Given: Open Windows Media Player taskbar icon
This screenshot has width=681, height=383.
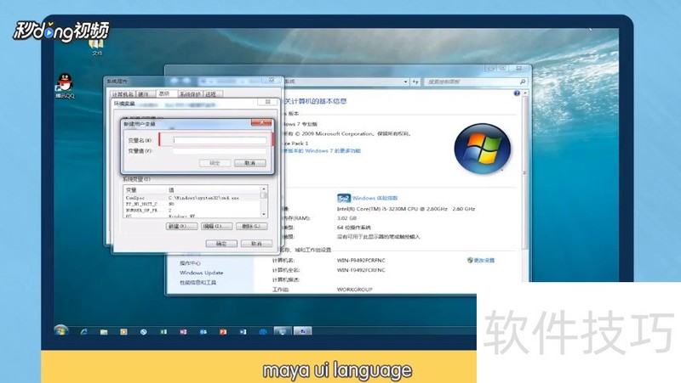Looking at the screenshot, I should tap(123, 332).
